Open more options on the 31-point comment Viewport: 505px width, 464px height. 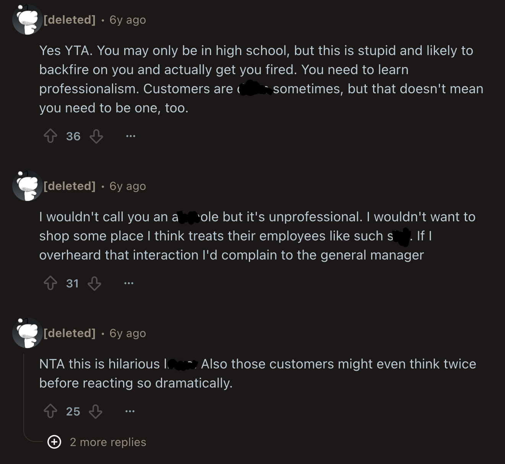[129, 283]
